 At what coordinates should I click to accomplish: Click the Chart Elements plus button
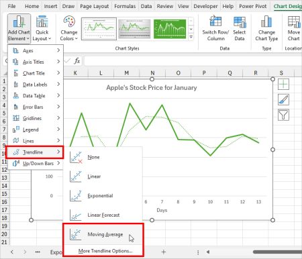click(283, 85)
